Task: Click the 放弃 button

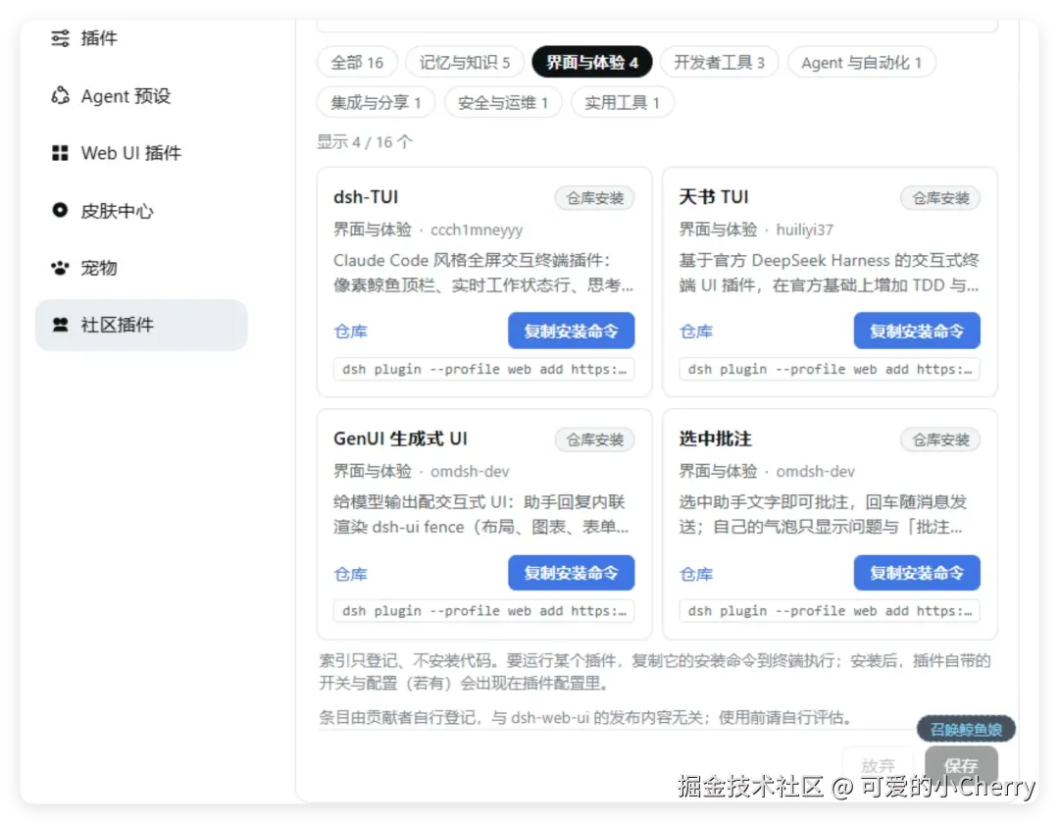Action: 878,765
